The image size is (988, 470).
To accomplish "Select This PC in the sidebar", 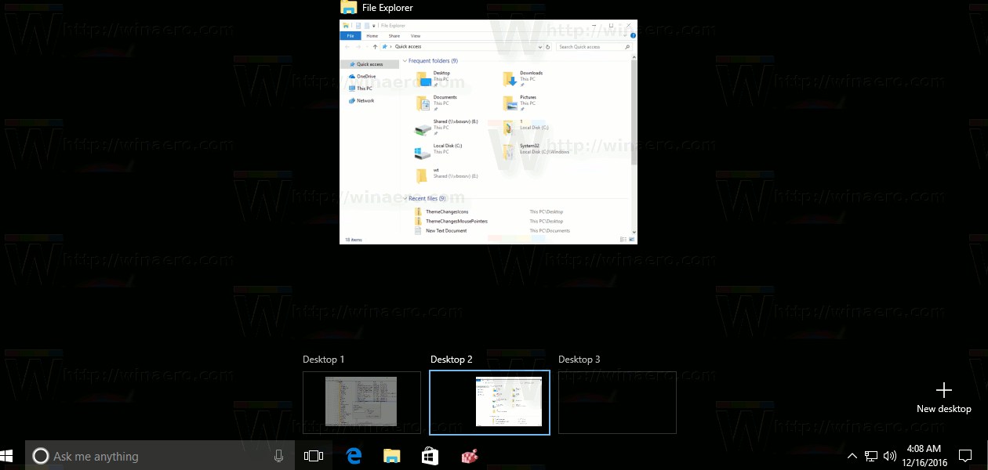I will (365, 89).
